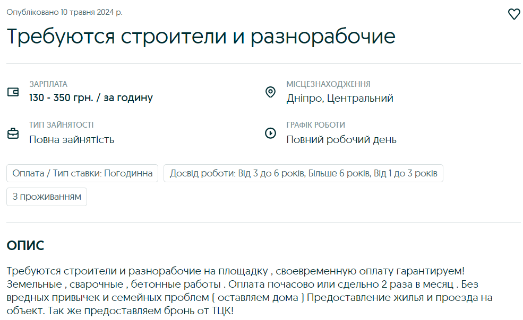Click the 'ТИП ЗАЙНЯТОСТІ' label
Image resolution: width=523 pixels, height=320 pixels.
click(61, 125)
